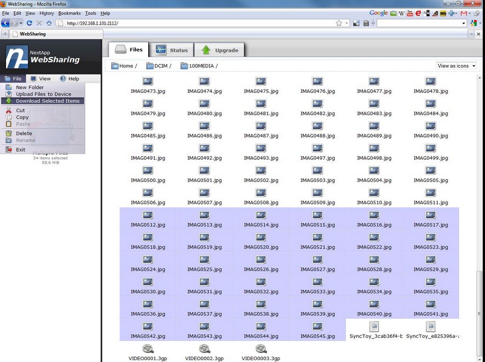
Task: Open the Gmail toolbar bookmark
Action: (463, 13)
